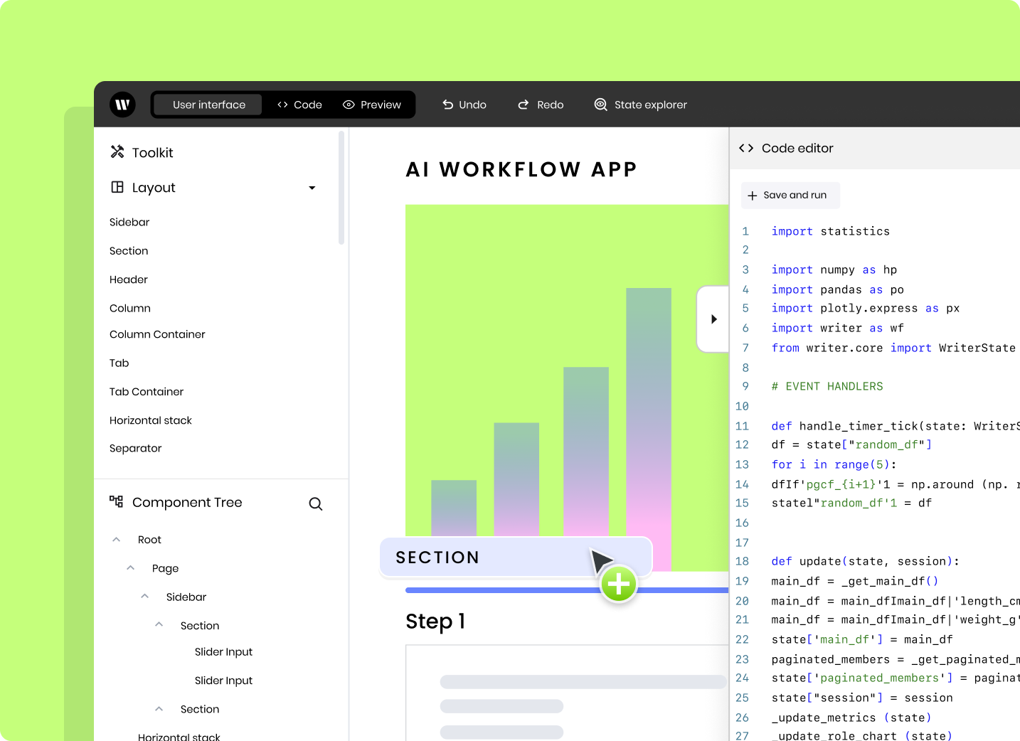The image size is (1020, 741).
Task: Click the right-arrow panel expander on the canvas
Action: tap(713, 319)
